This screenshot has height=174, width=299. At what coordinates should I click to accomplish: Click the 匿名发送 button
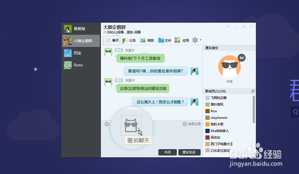click(189, 152)
